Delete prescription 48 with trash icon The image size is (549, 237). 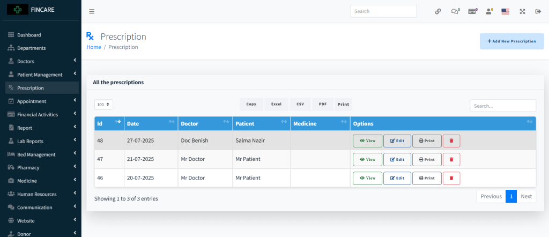tap(451, 141)
